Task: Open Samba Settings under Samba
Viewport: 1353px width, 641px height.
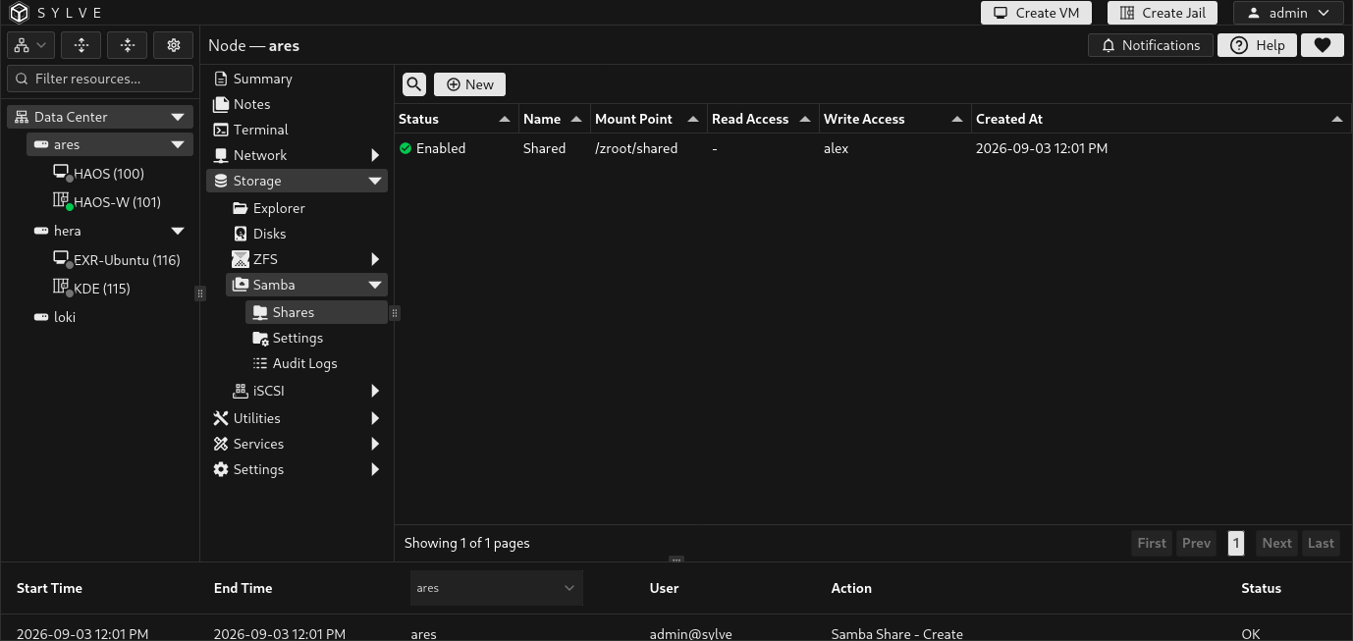Action: click(298, 338)
